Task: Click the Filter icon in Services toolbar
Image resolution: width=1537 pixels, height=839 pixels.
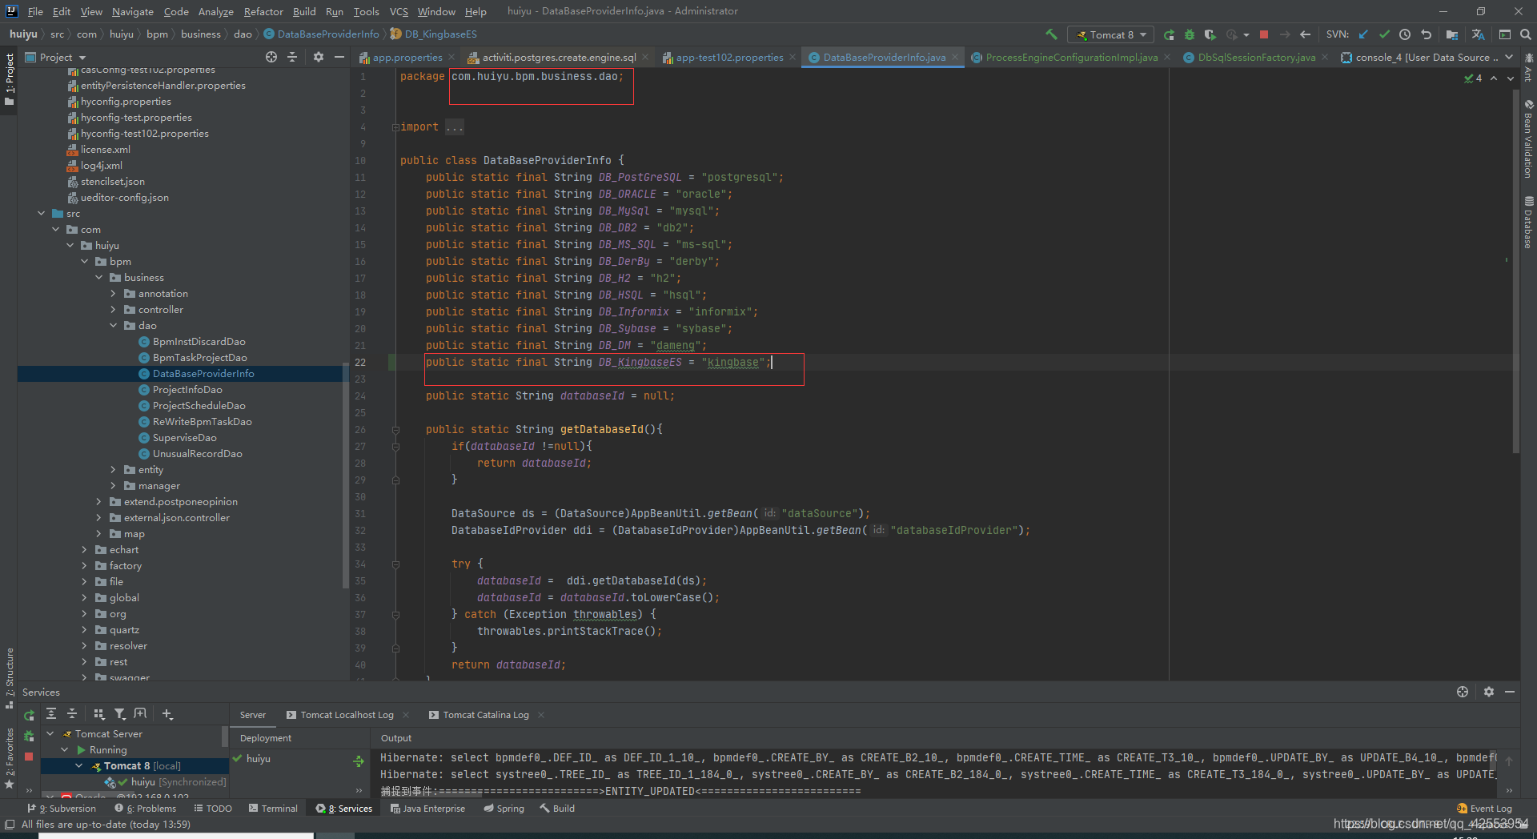Action: (119, 713)
